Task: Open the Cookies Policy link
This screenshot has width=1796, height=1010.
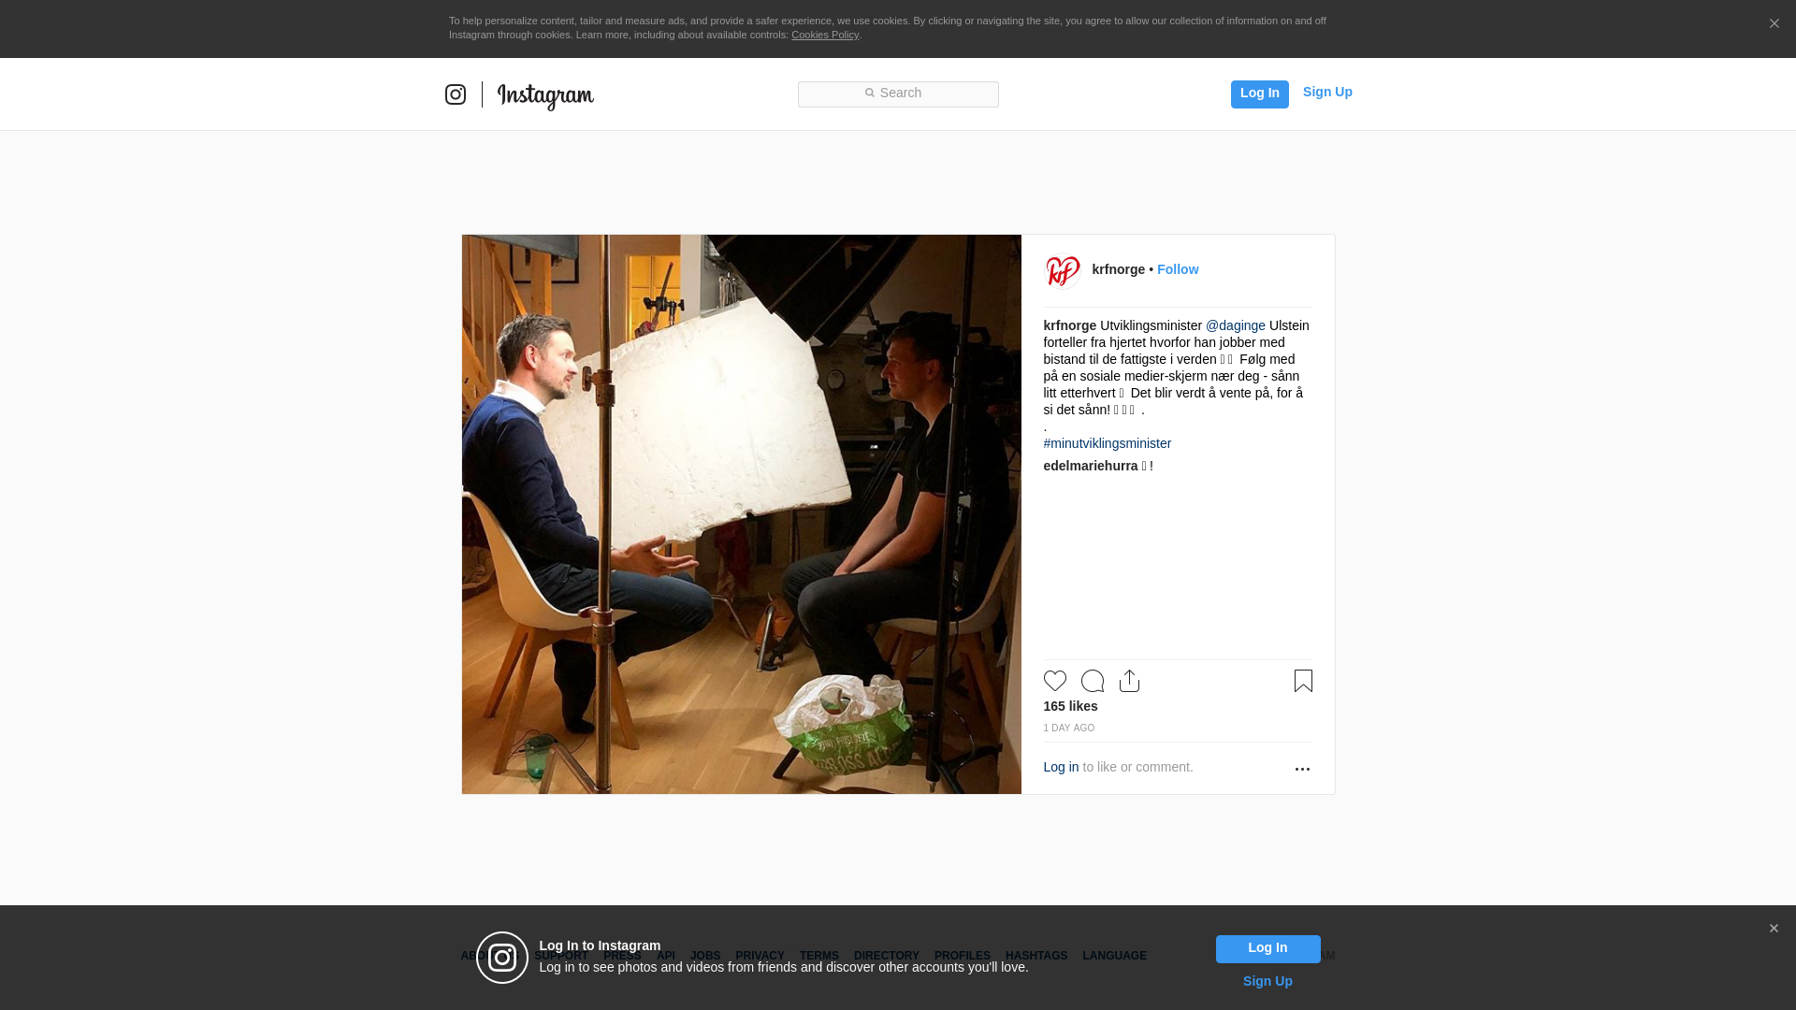Action: tap(825, 35)
